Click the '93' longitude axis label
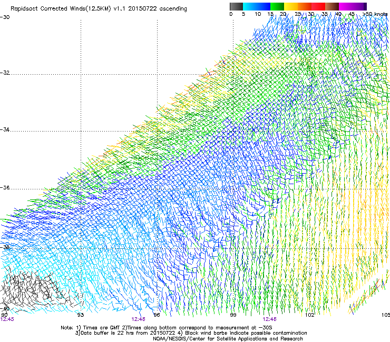 point(81,315)
